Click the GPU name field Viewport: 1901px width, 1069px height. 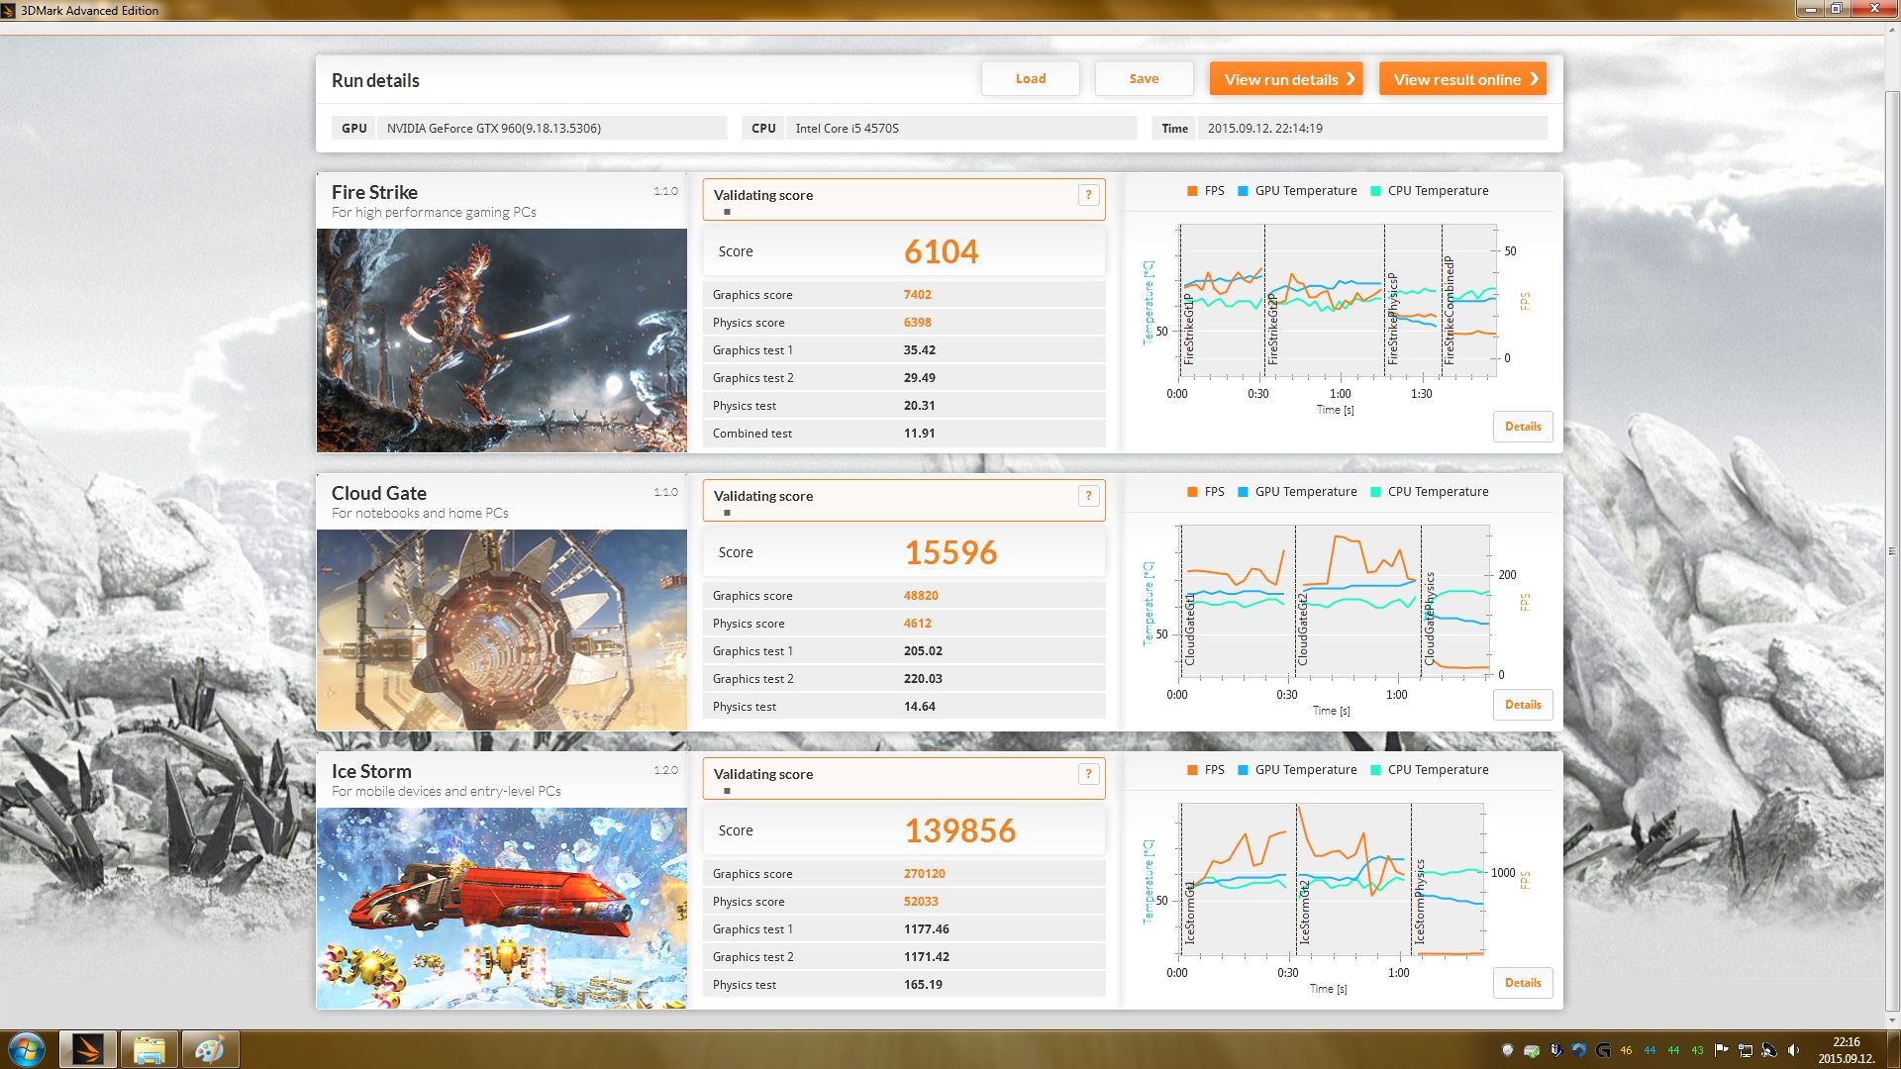(x=551, y=128)
